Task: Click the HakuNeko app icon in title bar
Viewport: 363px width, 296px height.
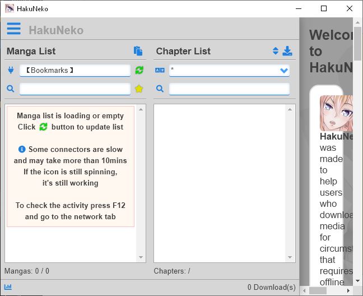Action: coord(10,8)
